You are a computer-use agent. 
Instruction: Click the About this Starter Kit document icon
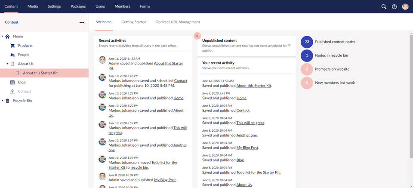(x=17, y=73)
